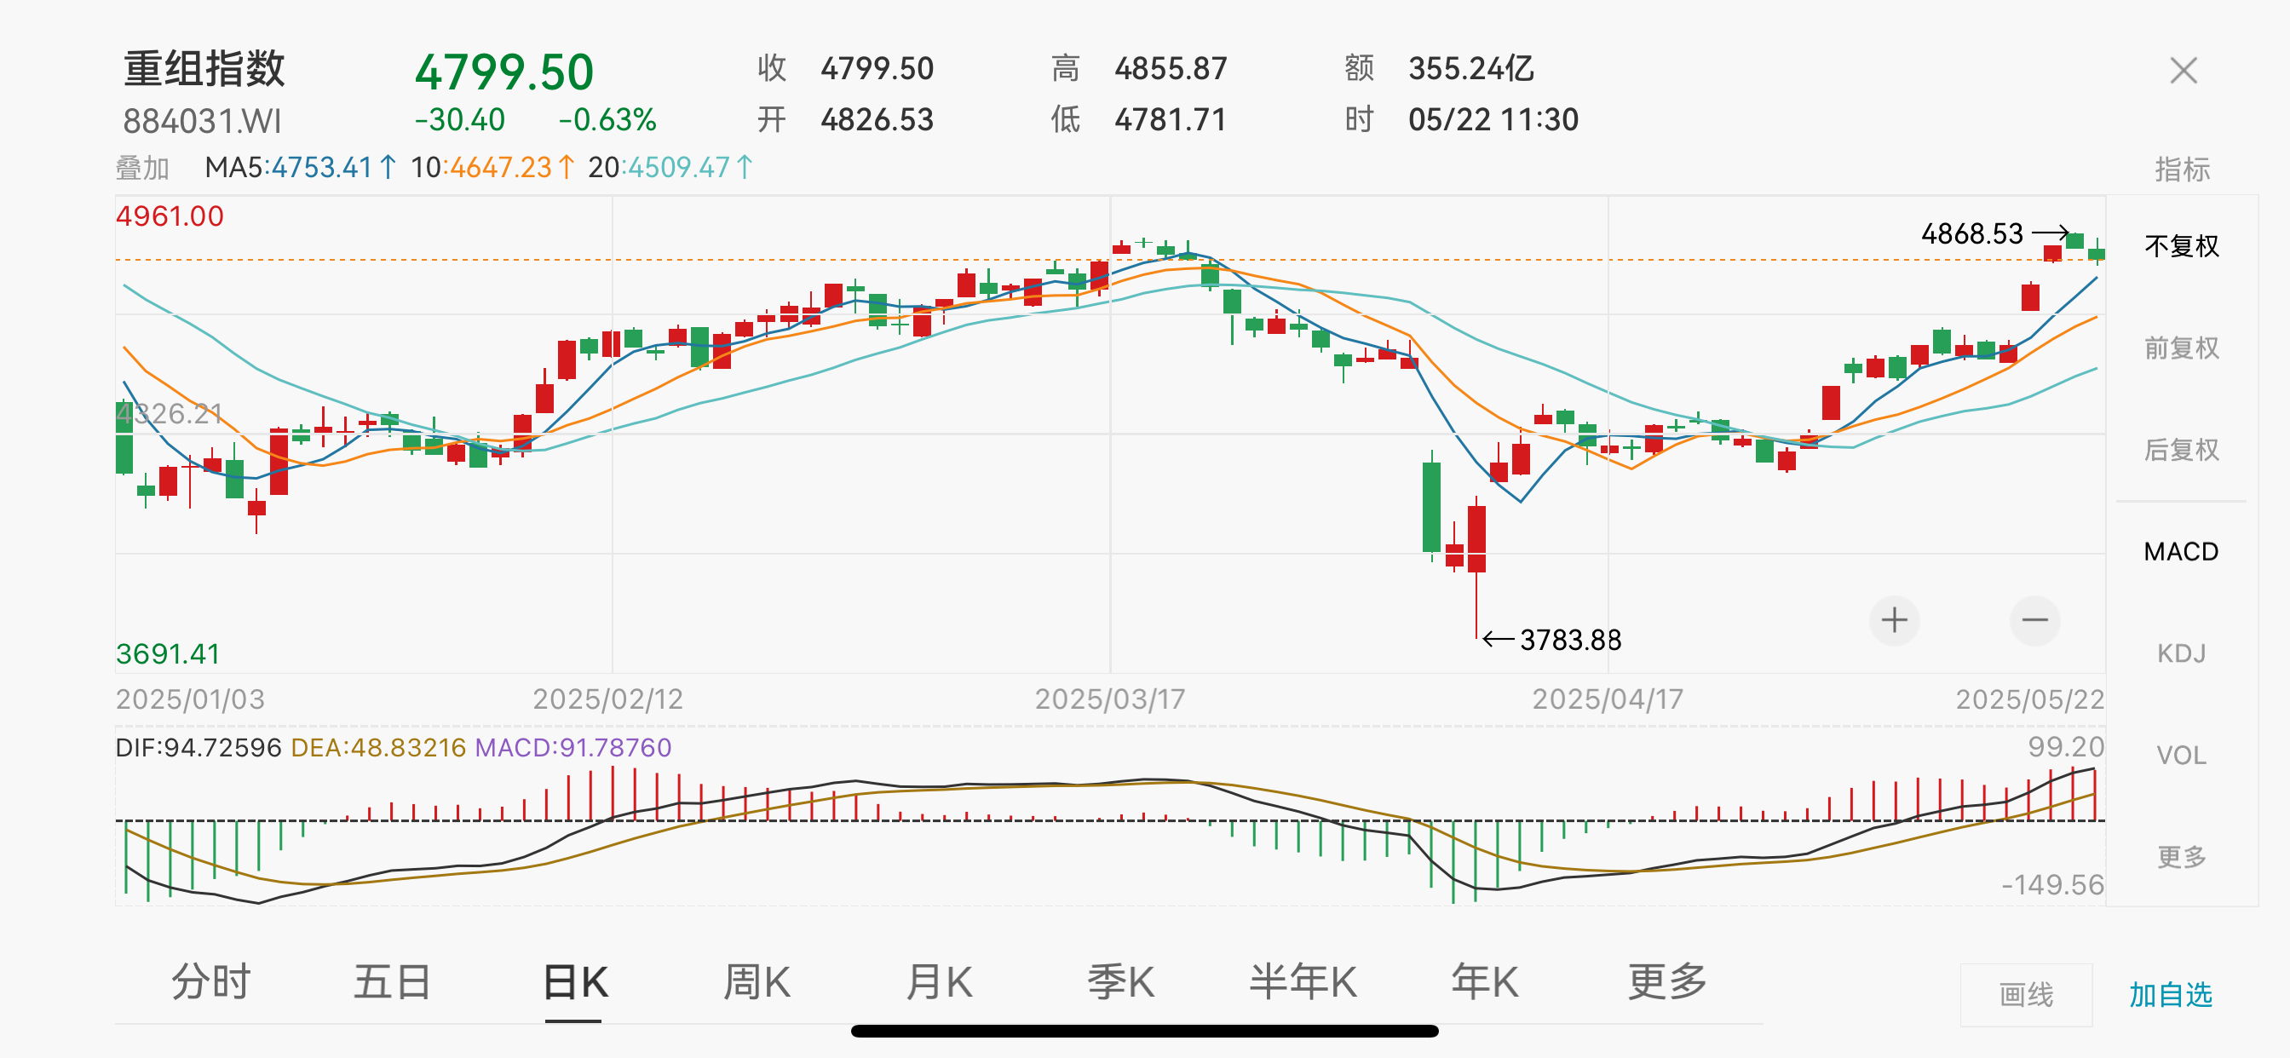2290x1058 pixels.
Task: Expand bottom 更多 period options
Action: [1667, 982]
